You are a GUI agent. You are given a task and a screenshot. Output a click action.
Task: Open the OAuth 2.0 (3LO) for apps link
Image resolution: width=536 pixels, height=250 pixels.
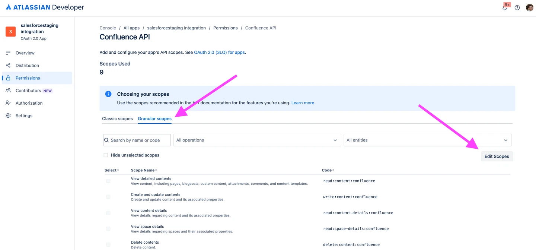click(x=219, y=52)
